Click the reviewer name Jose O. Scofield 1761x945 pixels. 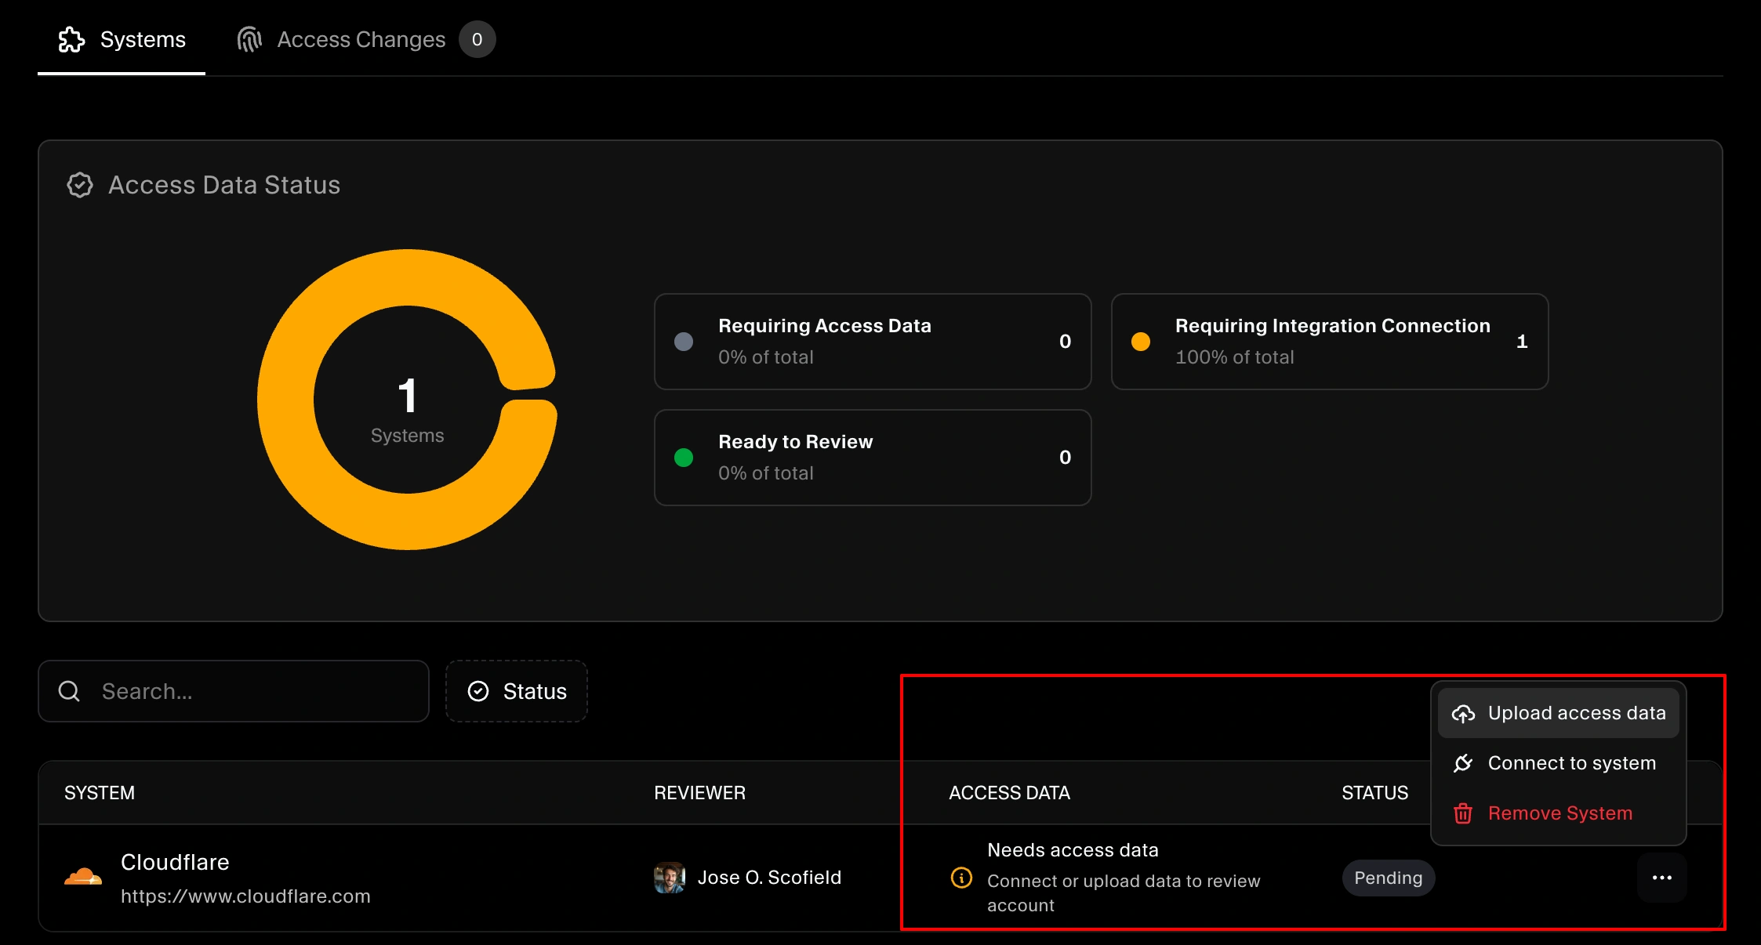click(769, 878)
